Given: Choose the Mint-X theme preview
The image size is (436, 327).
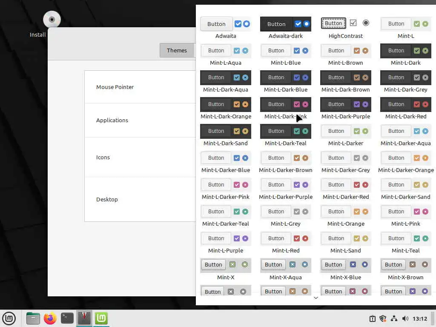Looking at the screenshot, I should [226, 270].
